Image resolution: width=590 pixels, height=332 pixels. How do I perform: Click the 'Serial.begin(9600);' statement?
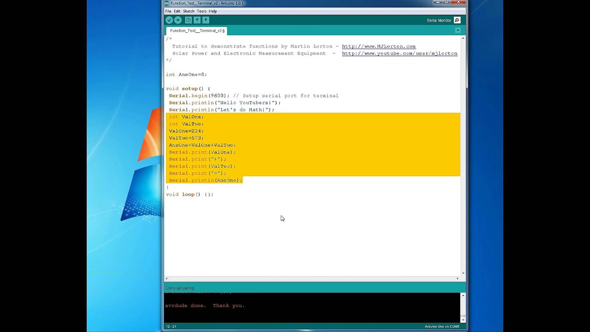[199, 96]
